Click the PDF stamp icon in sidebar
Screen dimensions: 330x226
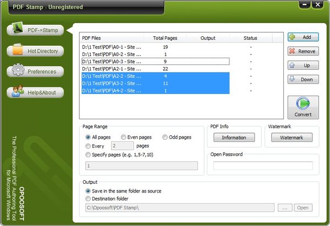[18, 28]
